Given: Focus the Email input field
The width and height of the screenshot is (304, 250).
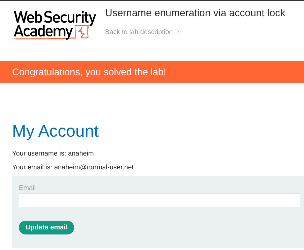Looking at the screenshot, I should click(x=159, y=200).
